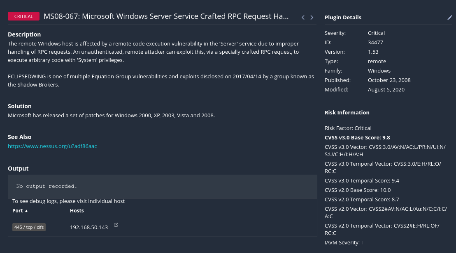Click the CVSS v3.0 Base Score line

pos(357,137)
